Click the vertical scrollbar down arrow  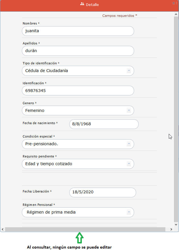tap(176, 224)
